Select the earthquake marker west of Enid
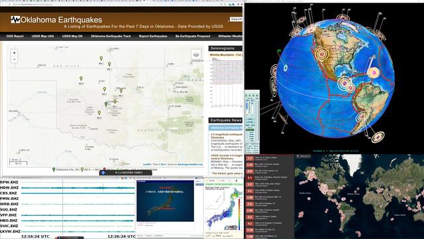424x239 pixels. click(81, 78)
